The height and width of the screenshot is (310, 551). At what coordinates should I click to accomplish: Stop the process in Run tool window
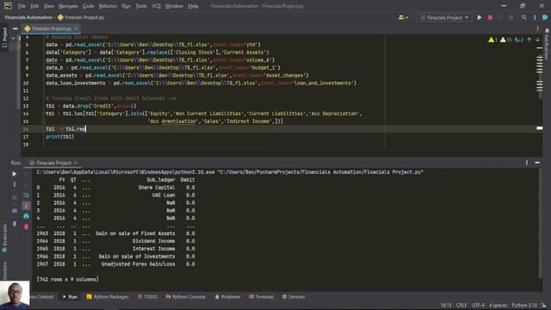[15, 197]
